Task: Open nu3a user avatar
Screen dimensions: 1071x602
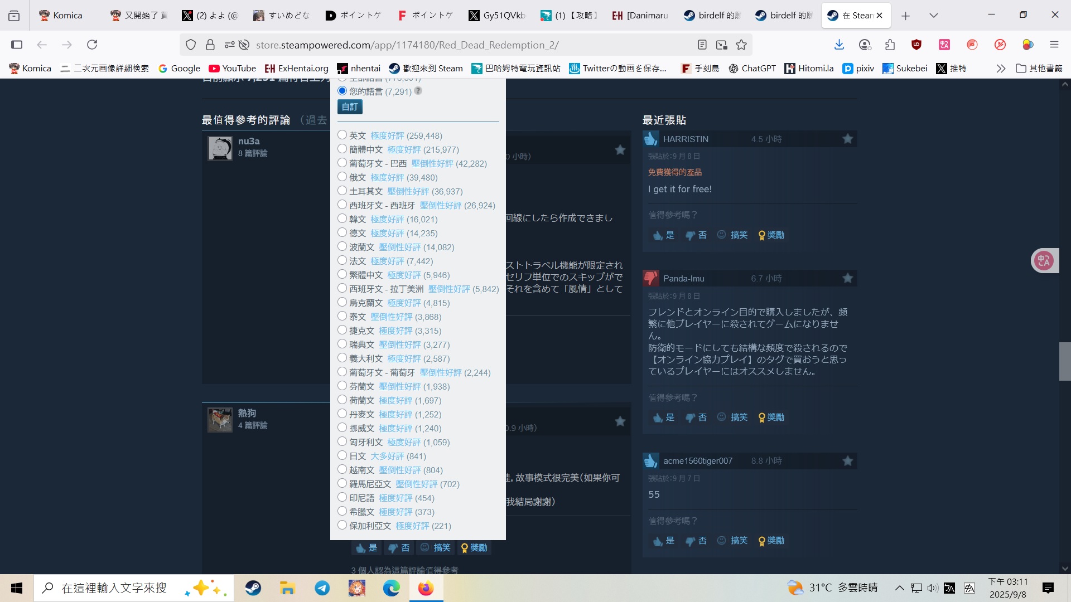Action: click(220, 148)
